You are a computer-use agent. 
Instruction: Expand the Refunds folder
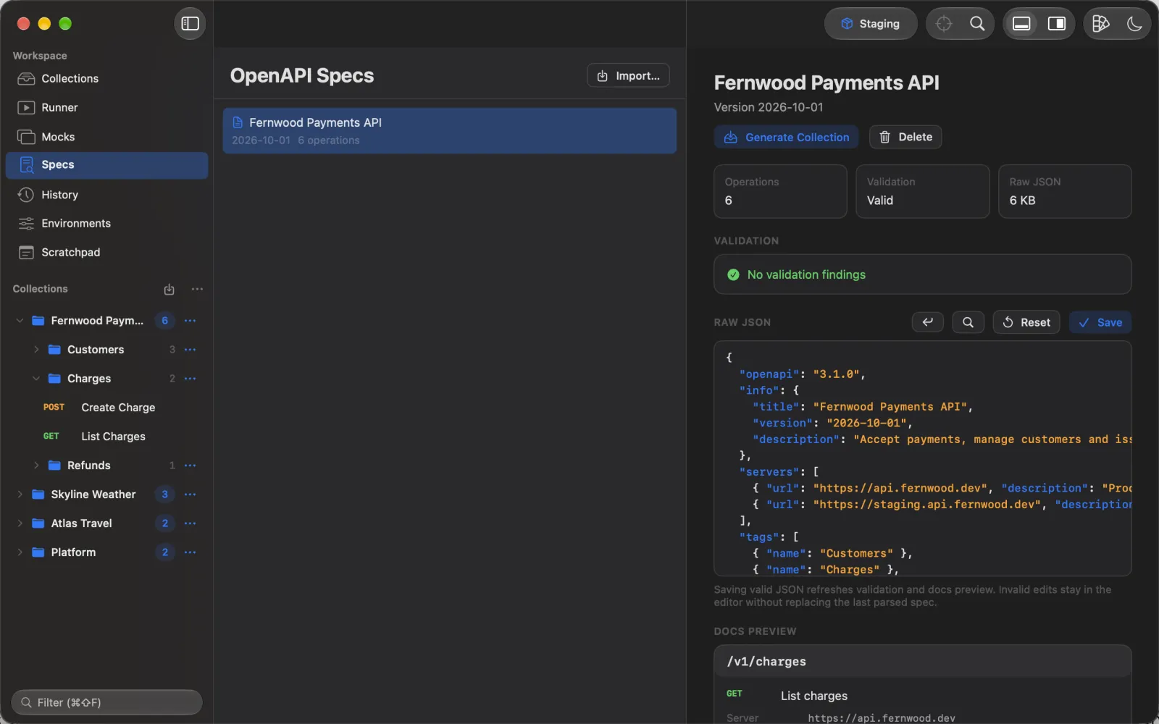tap(36, 466)
